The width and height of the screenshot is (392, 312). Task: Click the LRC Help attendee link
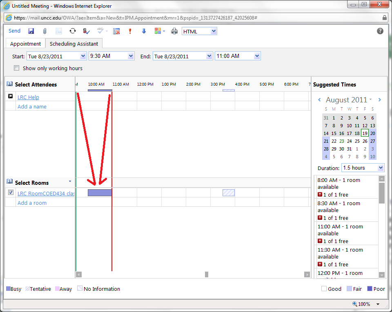tap(28, 97)
